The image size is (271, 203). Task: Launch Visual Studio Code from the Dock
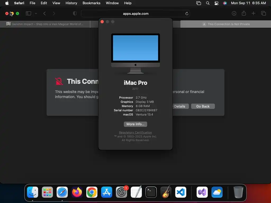point(181,192)
